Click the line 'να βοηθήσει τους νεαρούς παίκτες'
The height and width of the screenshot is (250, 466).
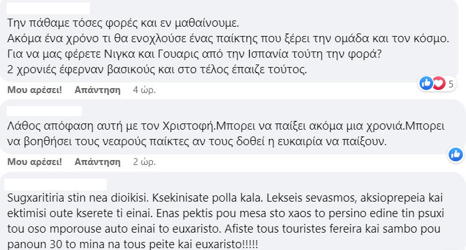196,141
